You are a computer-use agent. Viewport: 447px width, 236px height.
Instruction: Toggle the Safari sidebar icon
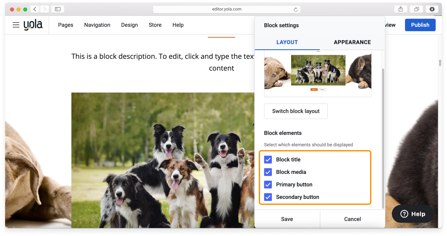(58, 9)
